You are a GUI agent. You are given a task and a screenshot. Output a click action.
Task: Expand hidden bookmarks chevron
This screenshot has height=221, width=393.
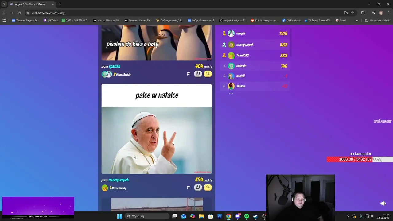click(357, 21)
